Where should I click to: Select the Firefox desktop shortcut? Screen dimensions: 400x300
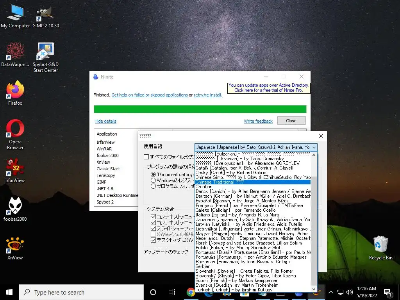(15, 93)
